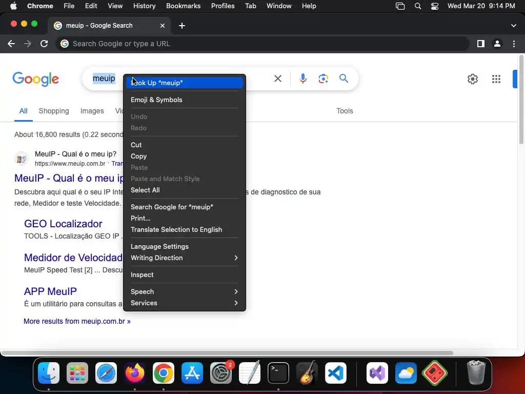This screenshot has width=525, height=394.
Task: Open TextEdit from the Dock
Action: (x=250, y=373)
